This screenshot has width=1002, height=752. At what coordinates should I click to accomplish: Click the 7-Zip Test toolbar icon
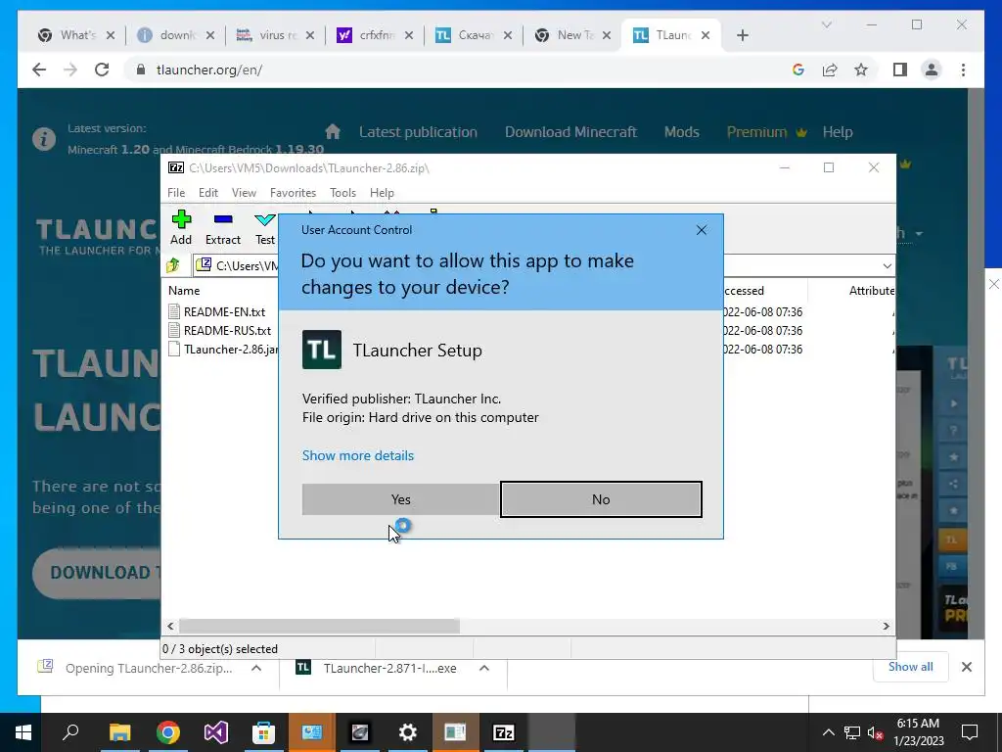(264, 227)
